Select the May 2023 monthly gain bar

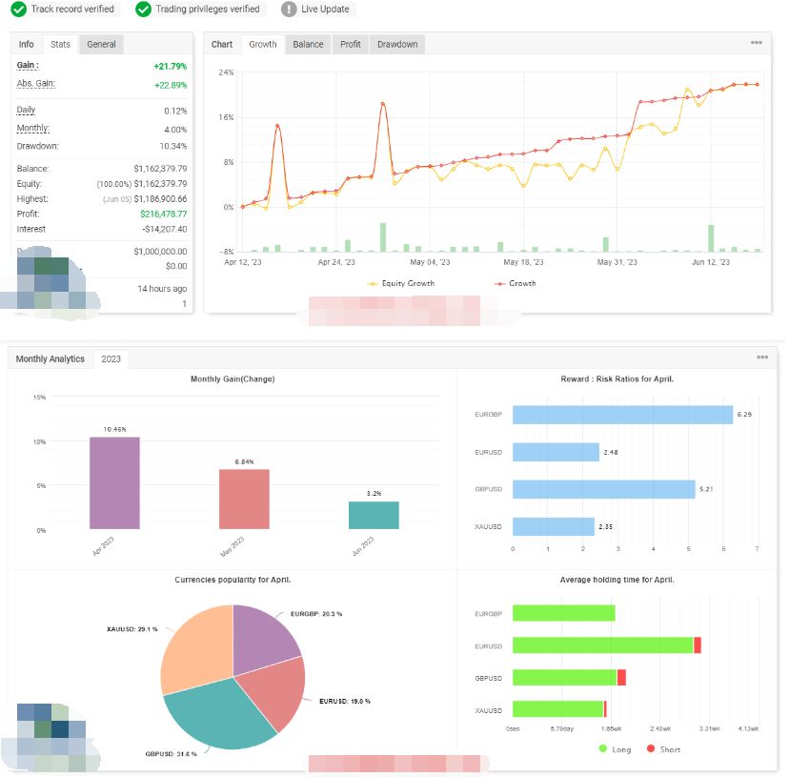point(244,499)
